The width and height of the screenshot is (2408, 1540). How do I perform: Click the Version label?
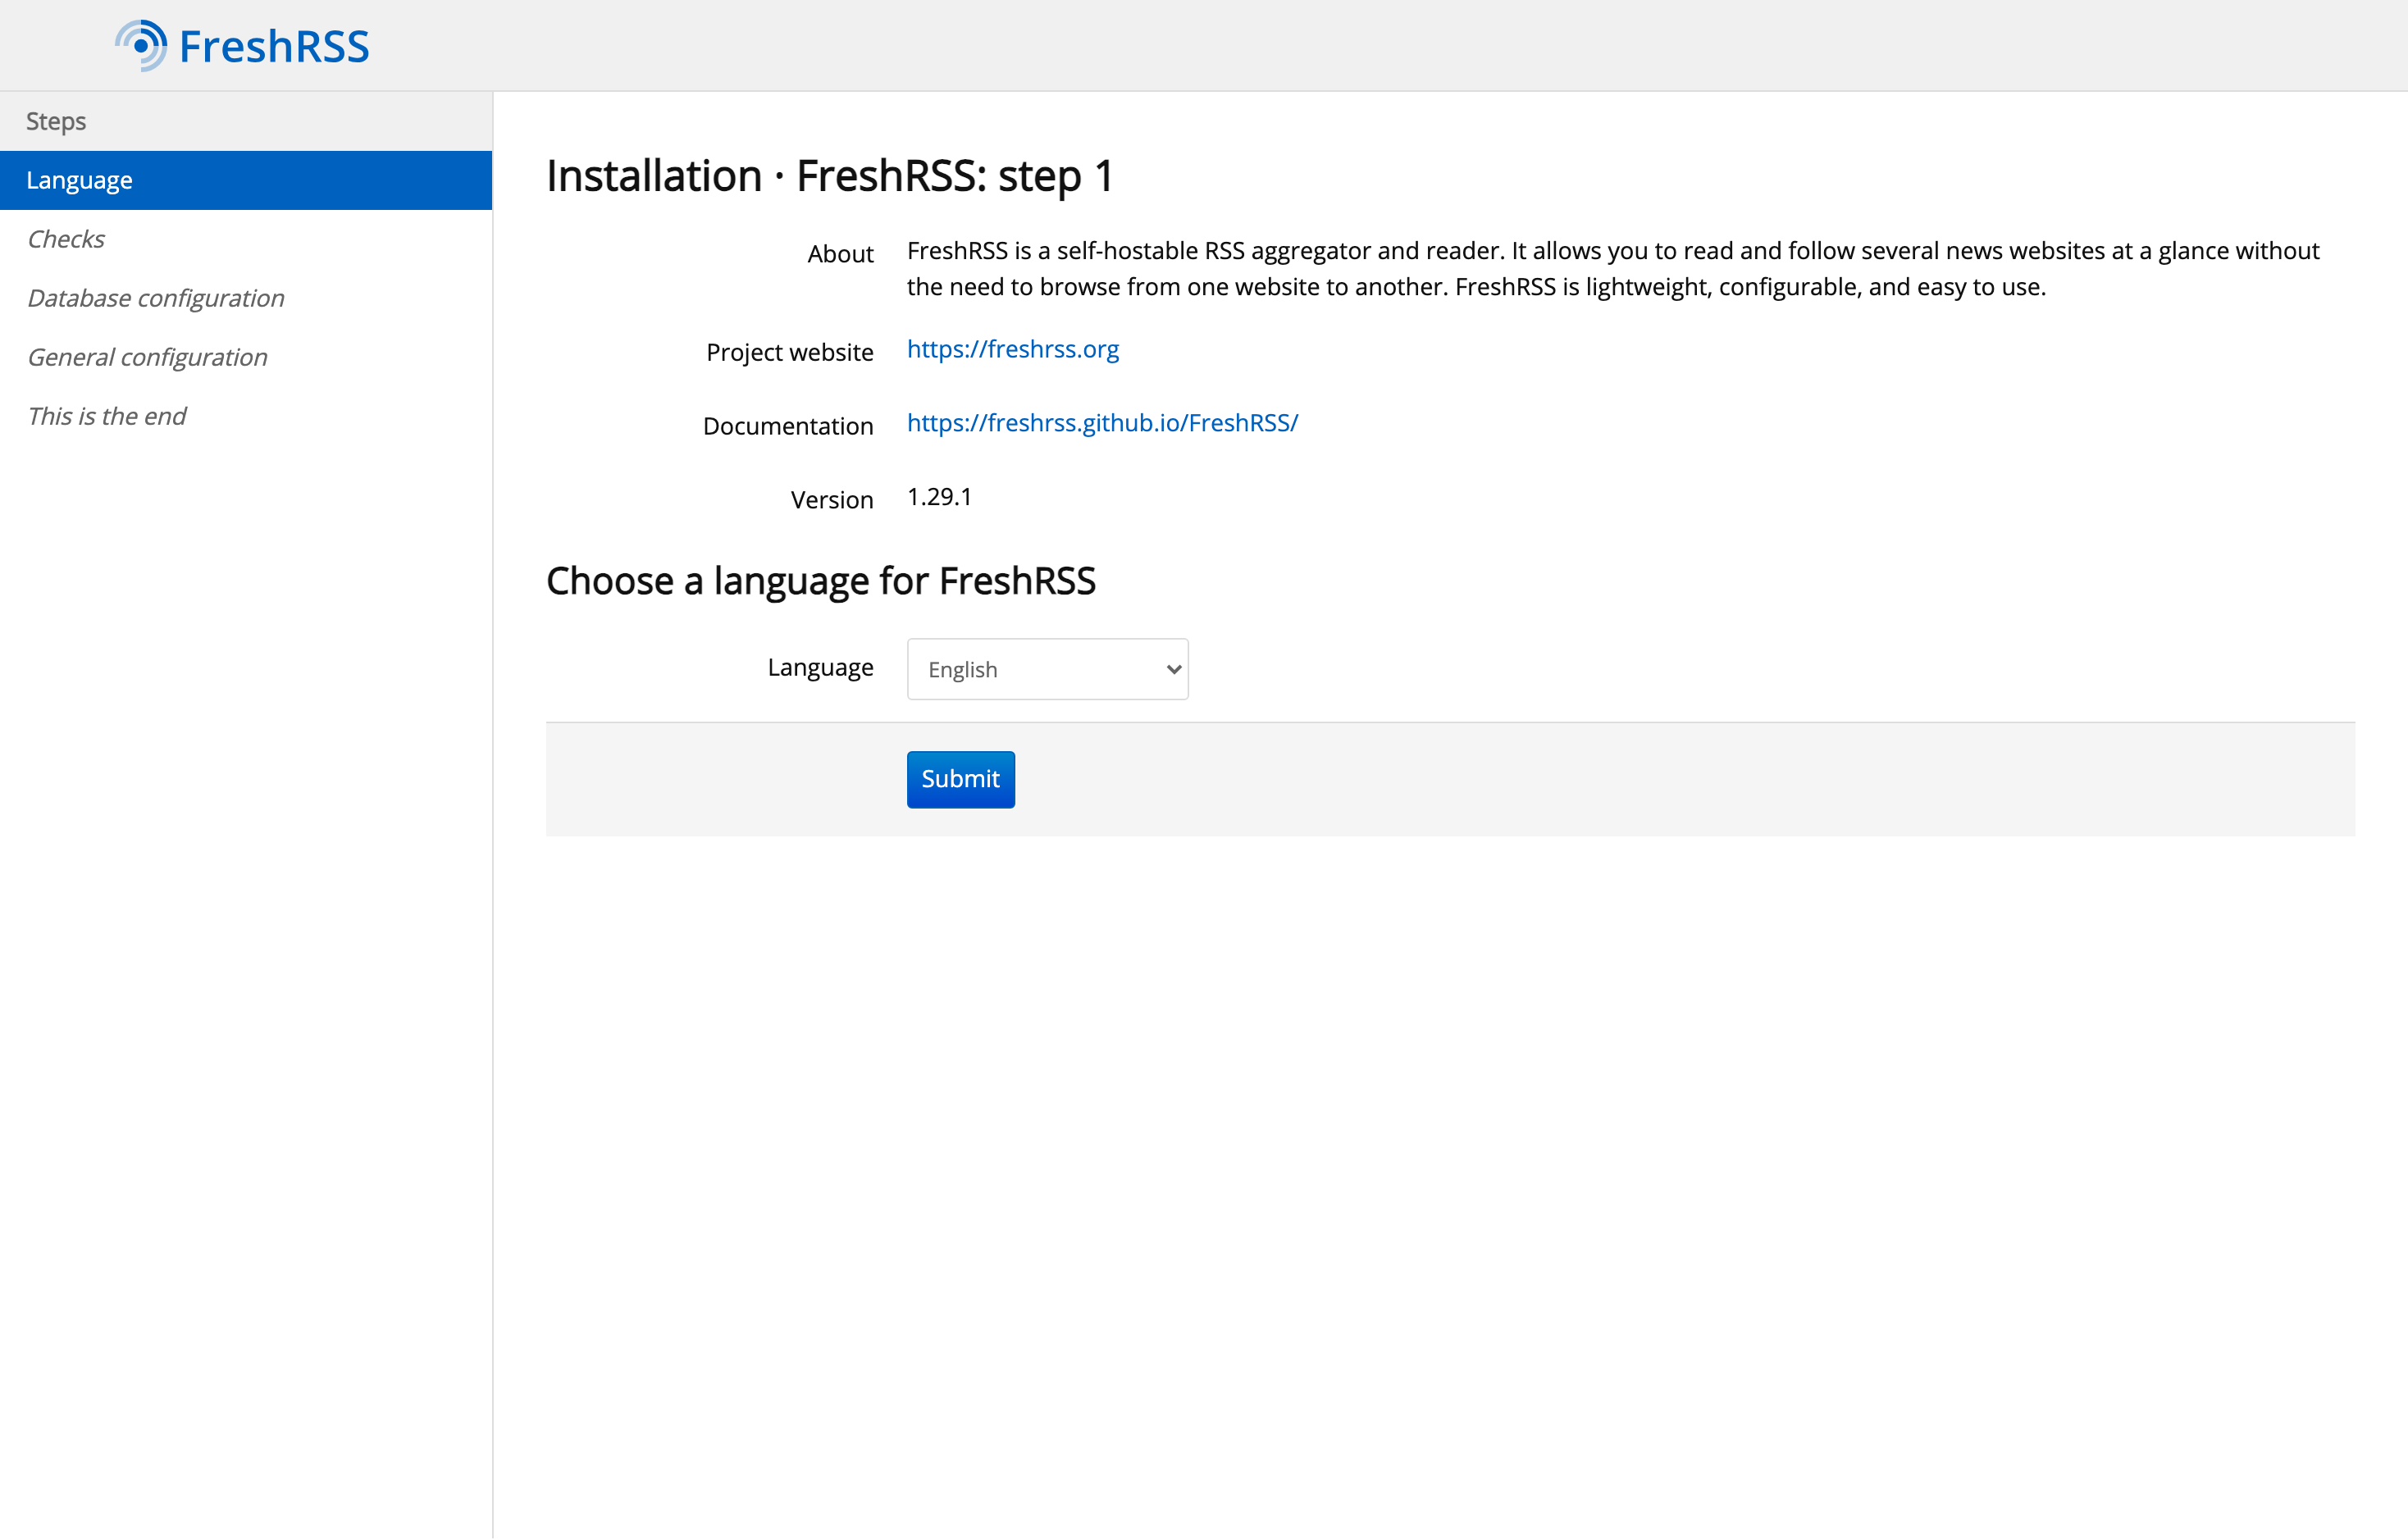pyautogui.click(x=831, y=500)
